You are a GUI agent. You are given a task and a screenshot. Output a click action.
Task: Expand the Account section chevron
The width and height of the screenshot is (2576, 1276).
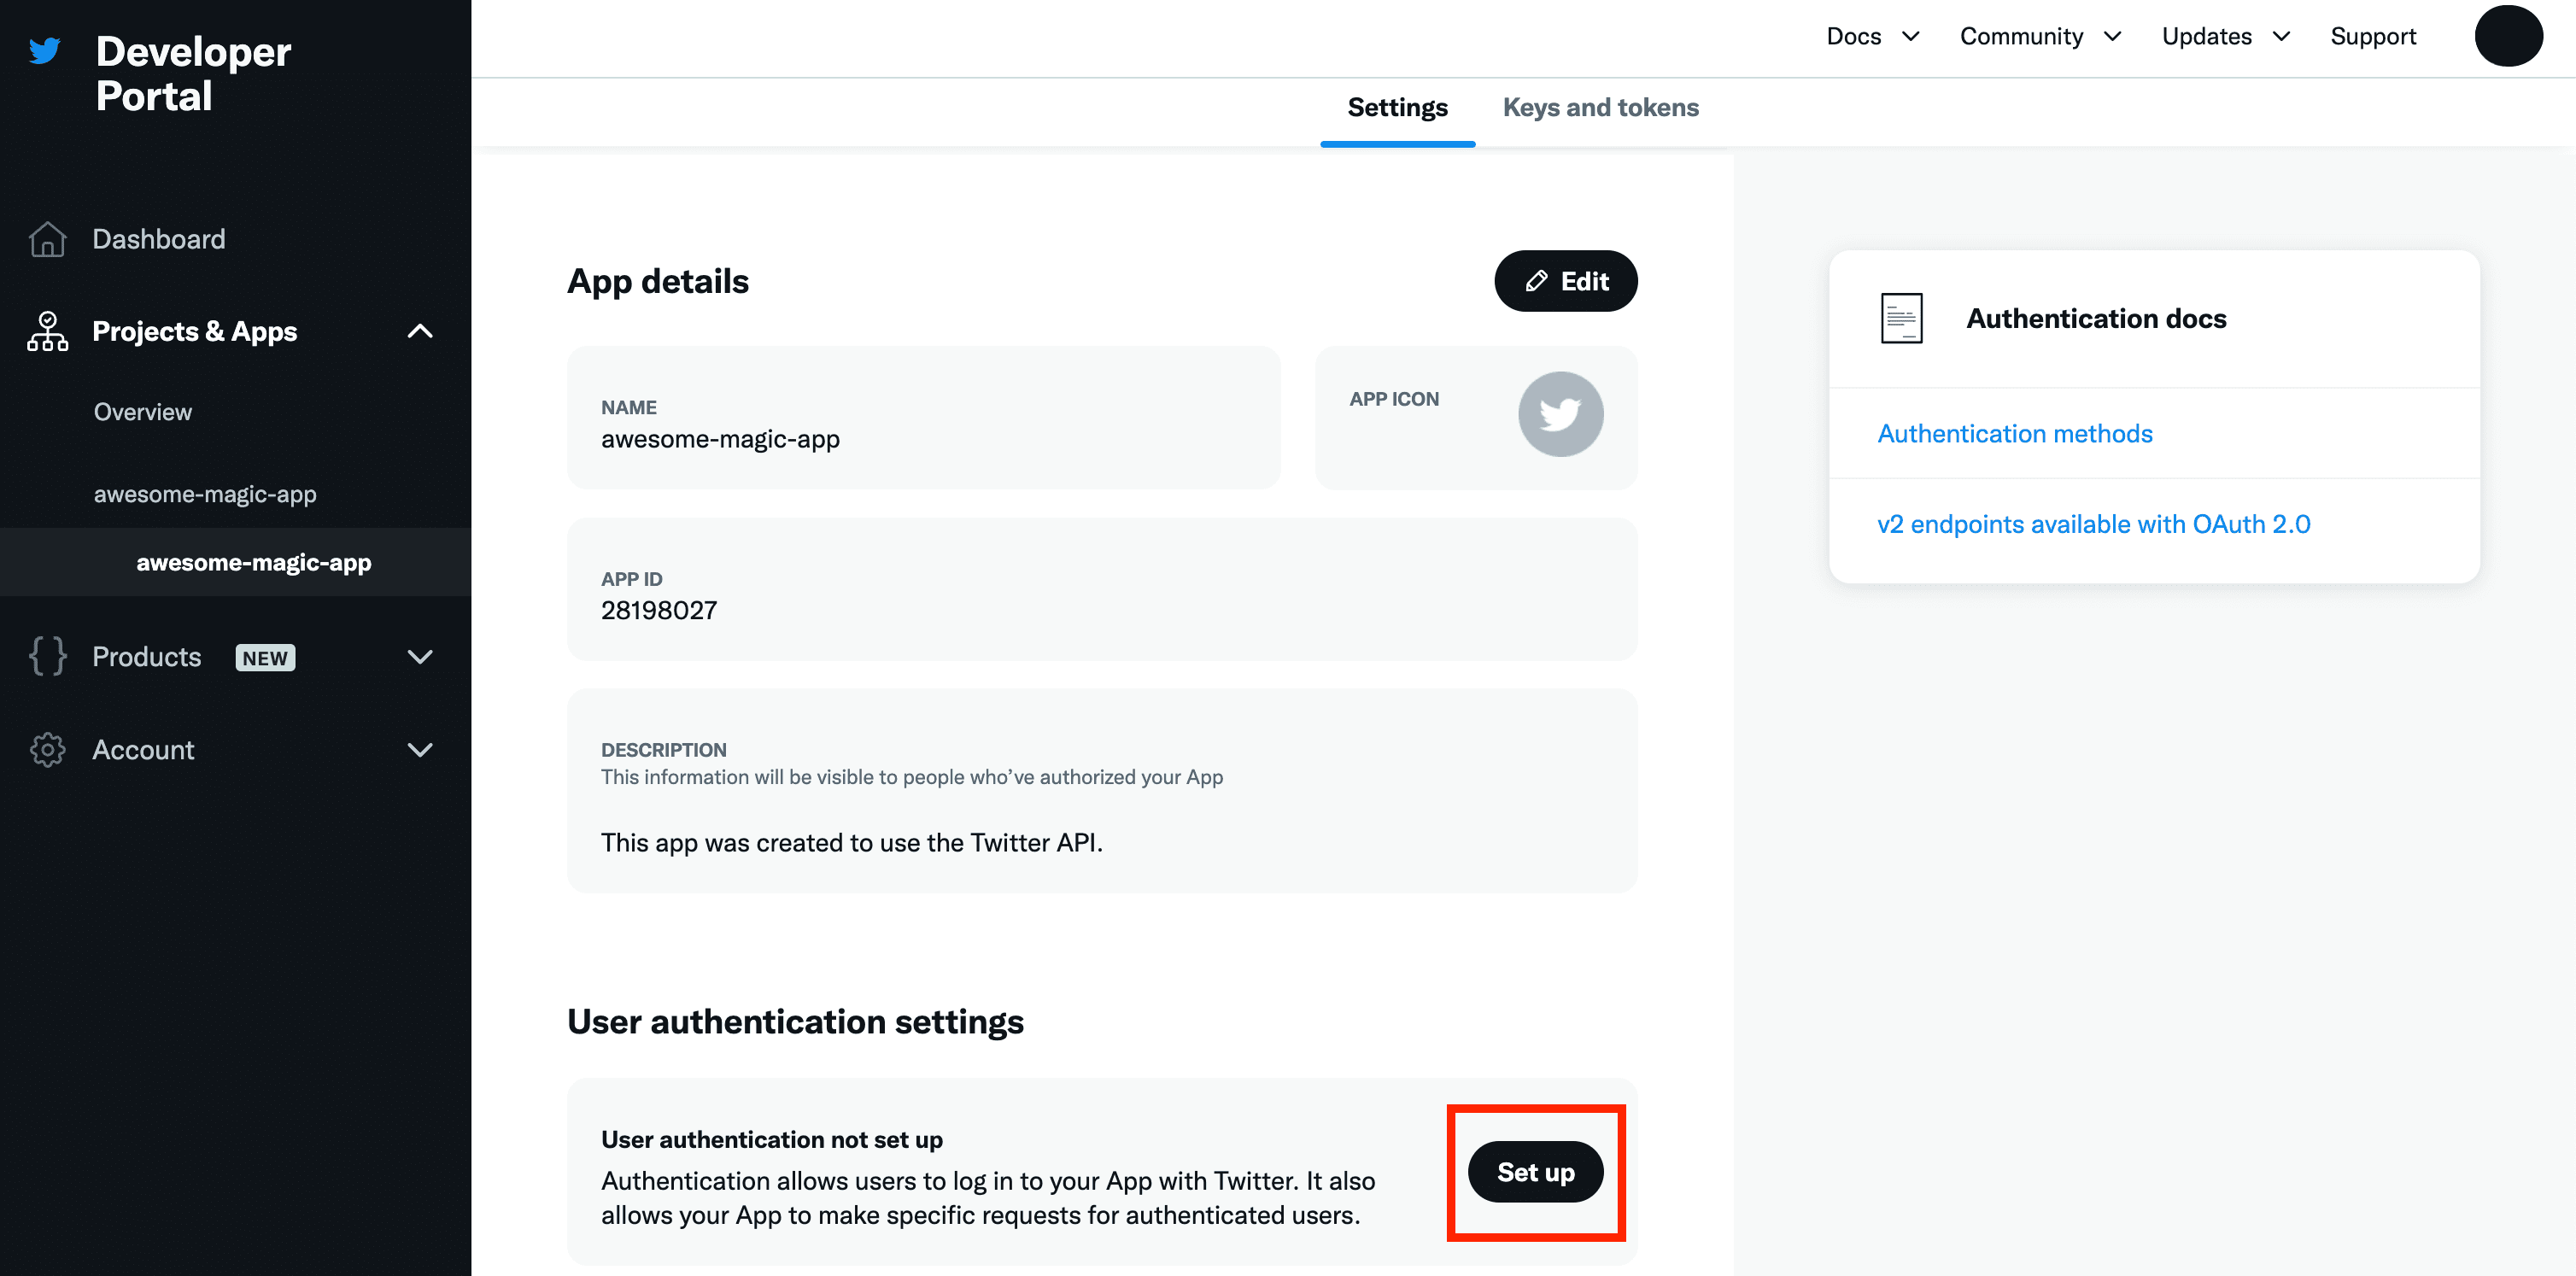click(420, 750)
